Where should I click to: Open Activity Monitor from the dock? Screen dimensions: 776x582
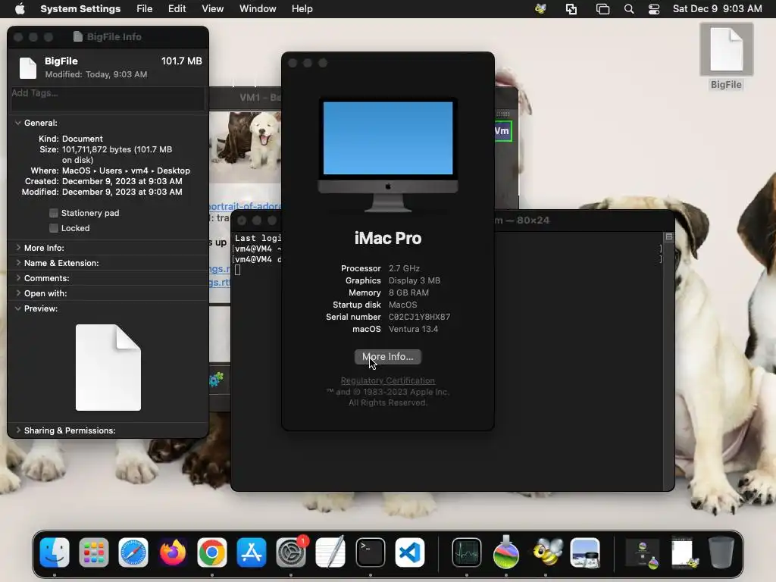point(467,552)
